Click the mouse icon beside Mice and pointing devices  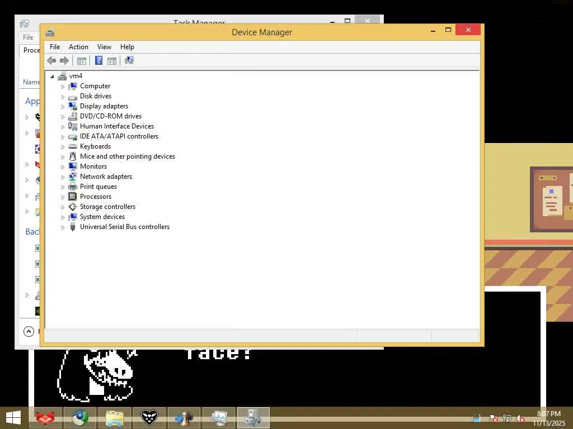point(73,156)
